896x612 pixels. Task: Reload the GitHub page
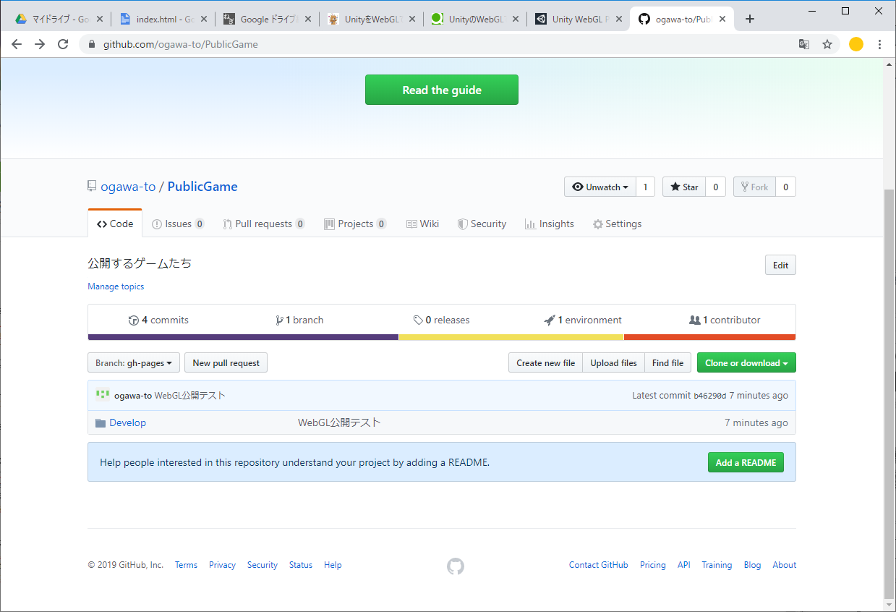click(x=63, y=44)
